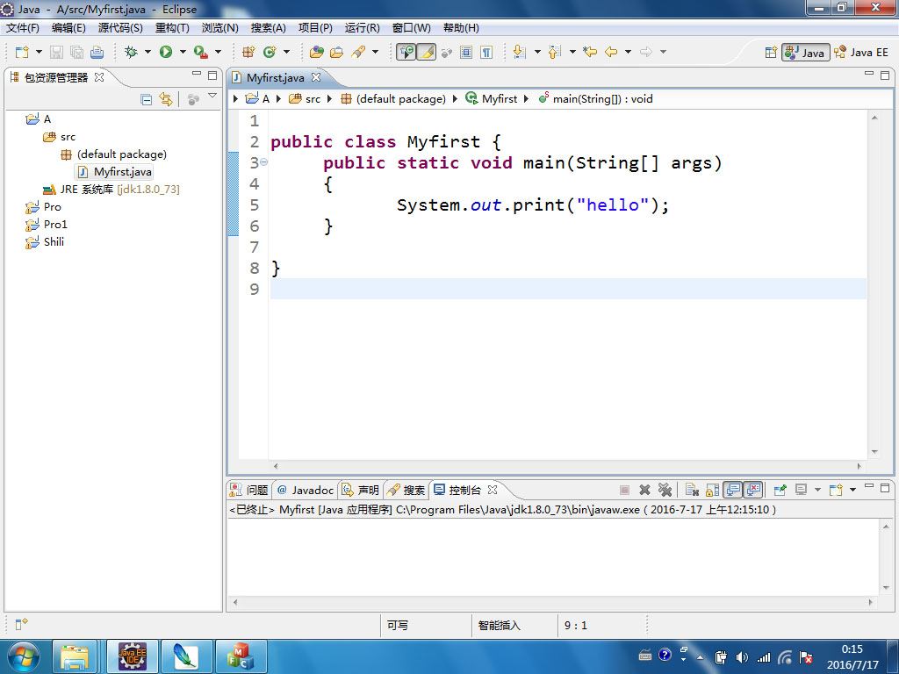Click the Save All toolbar icon
Image resolution: width=899 pixels, height=674 pixels.
(x=76, y=52)
